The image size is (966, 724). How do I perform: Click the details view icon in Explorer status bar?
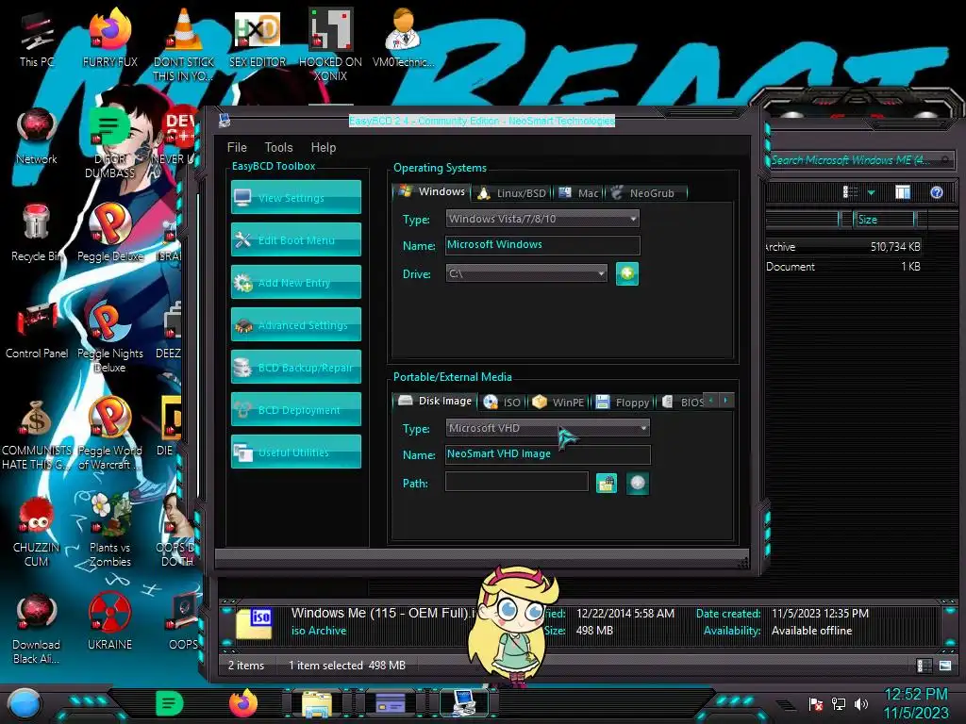point(924,666)
